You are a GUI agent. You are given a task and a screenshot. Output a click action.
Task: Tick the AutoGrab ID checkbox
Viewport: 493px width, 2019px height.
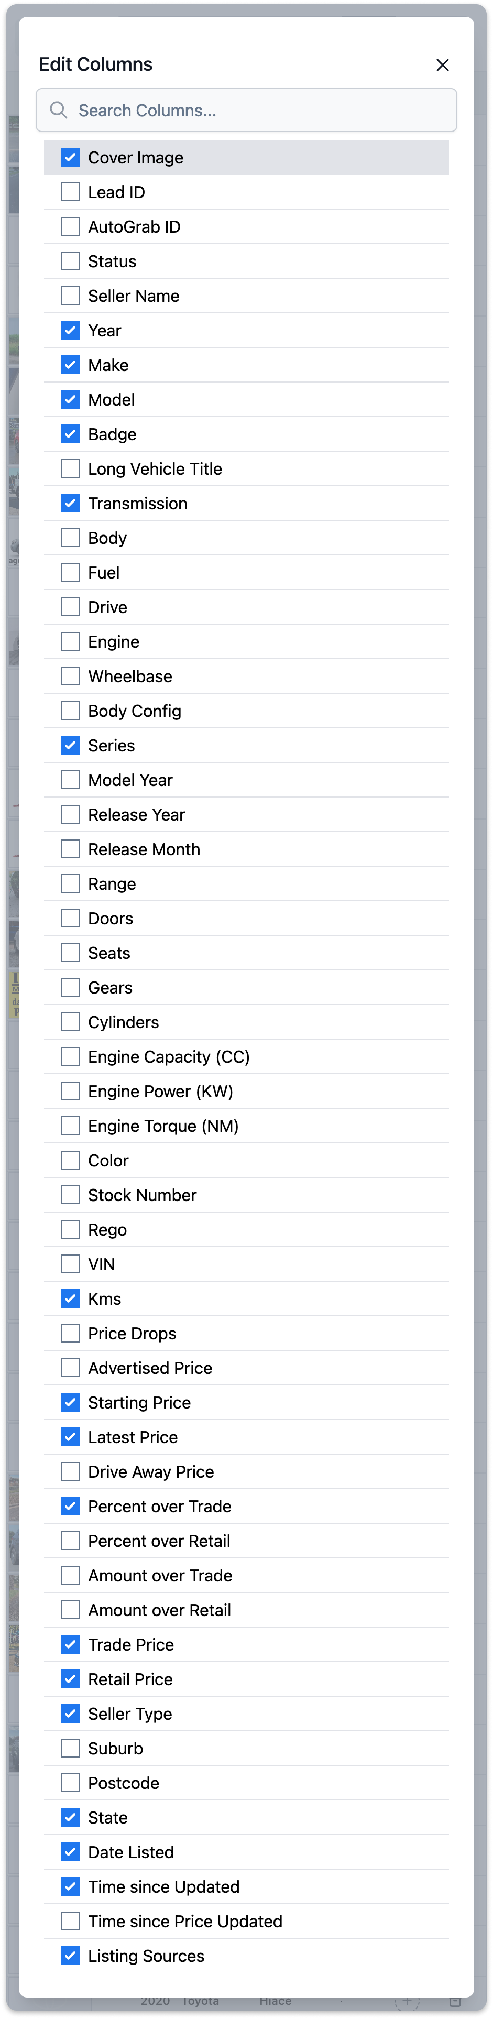[x=71, y=226]
